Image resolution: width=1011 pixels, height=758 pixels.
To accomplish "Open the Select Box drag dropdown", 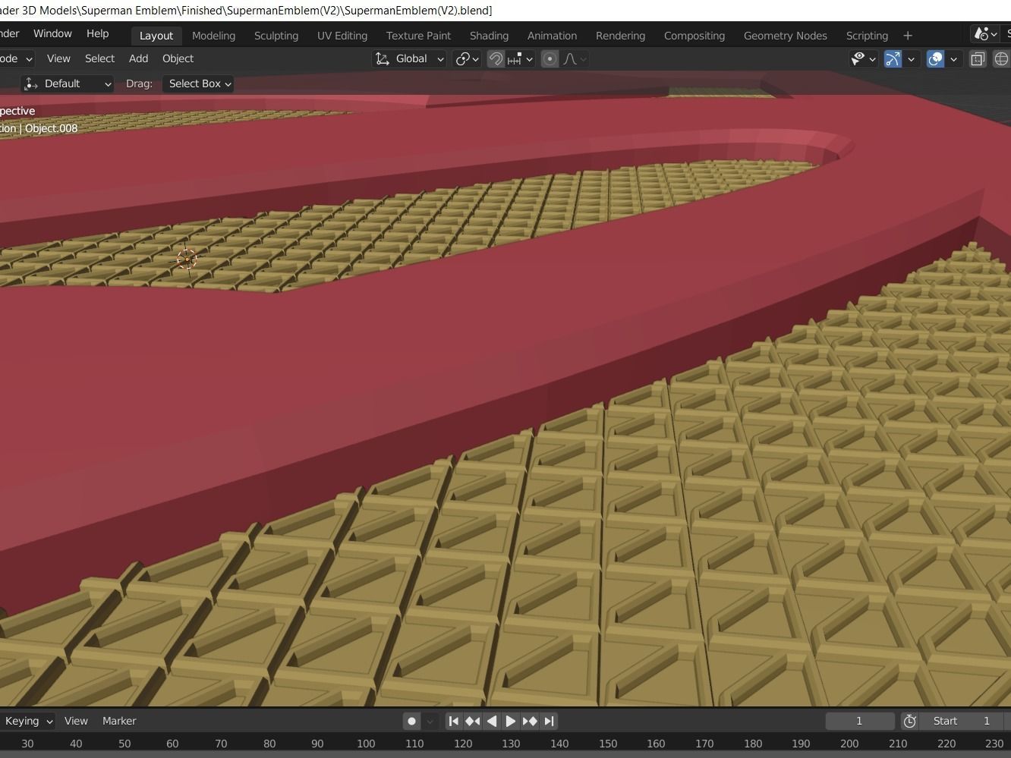I will [x=199, y=83].
